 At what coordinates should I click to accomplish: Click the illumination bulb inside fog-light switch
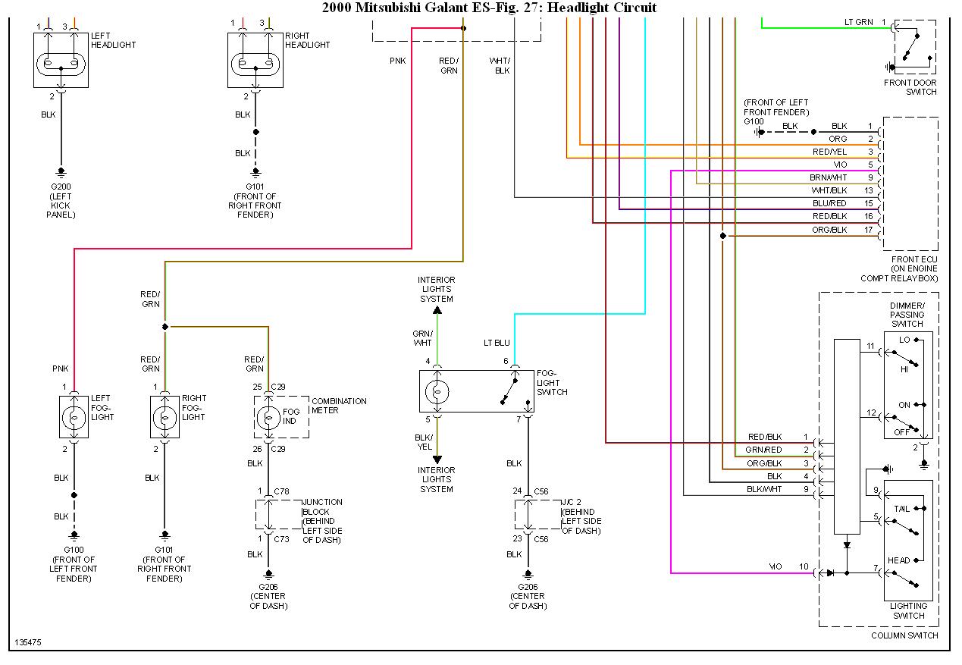click(437, 392)
